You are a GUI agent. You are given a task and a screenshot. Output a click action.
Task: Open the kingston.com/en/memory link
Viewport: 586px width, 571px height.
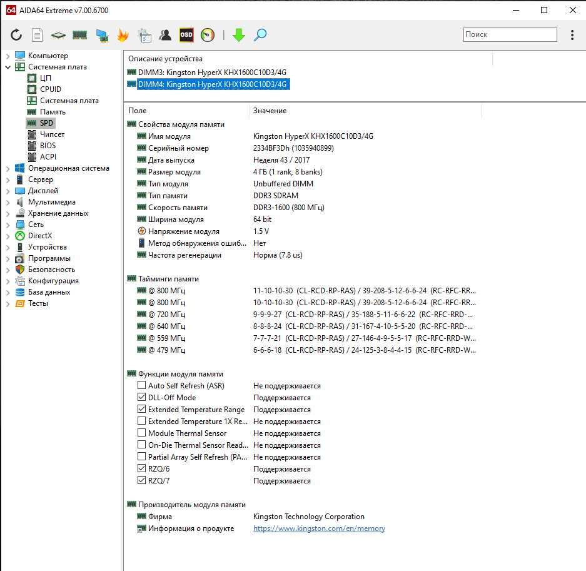pyautogui.click(x=319, y=528)
